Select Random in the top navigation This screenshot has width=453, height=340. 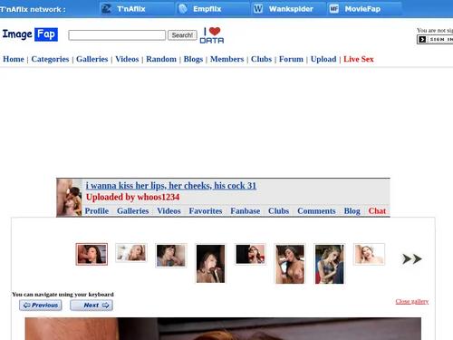[161, 59]
